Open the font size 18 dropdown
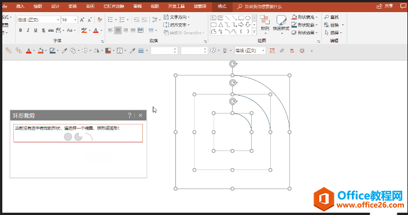This screenshot has height=215, width=408. (75, 20)
